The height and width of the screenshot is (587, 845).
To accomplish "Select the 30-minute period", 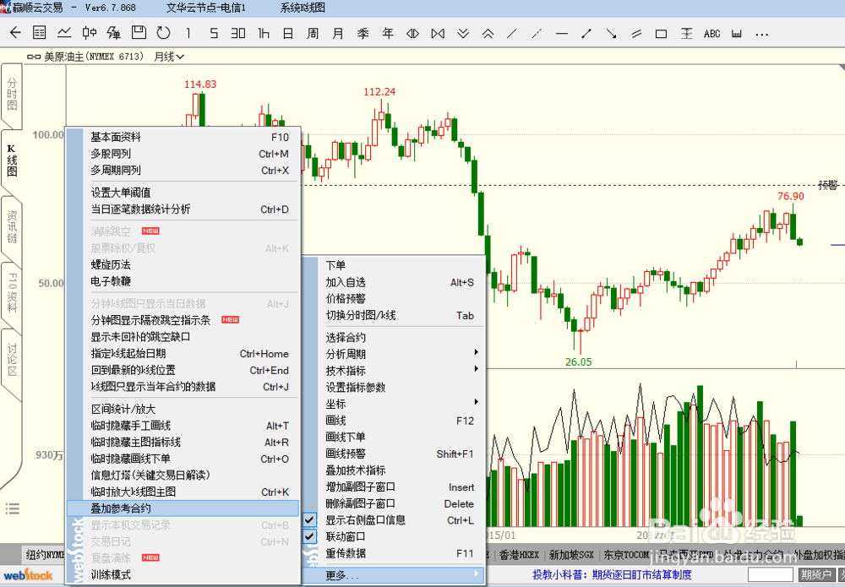I will point(238,34).
